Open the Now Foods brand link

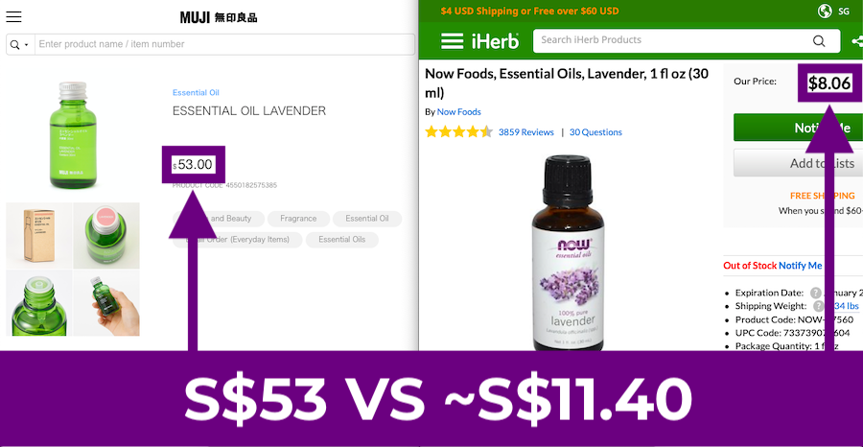[x=459, y=111]
